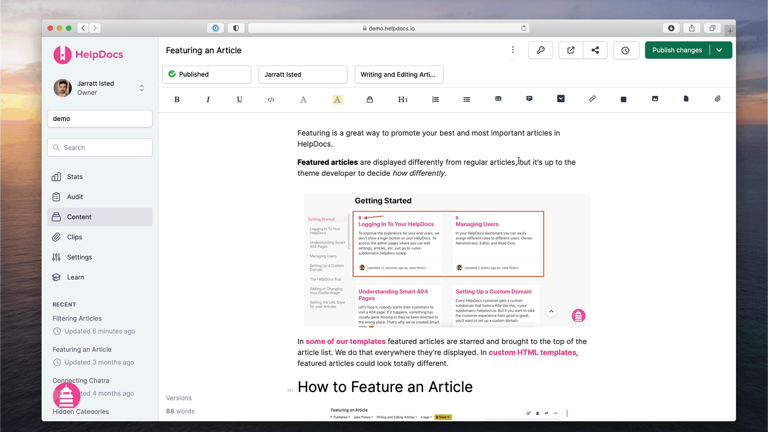Click the Publish changes button
This screenshot has height=432, width=768.
(677, 50)
